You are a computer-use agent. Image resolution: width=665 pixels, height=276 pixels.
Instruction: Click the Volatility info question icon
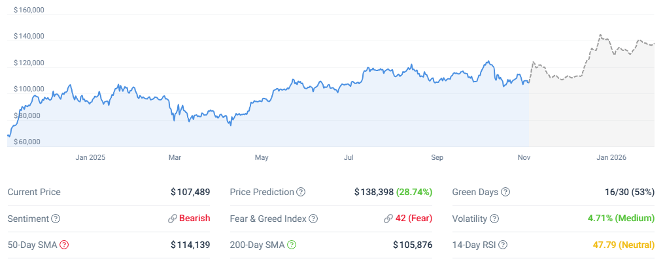(494, 219)
